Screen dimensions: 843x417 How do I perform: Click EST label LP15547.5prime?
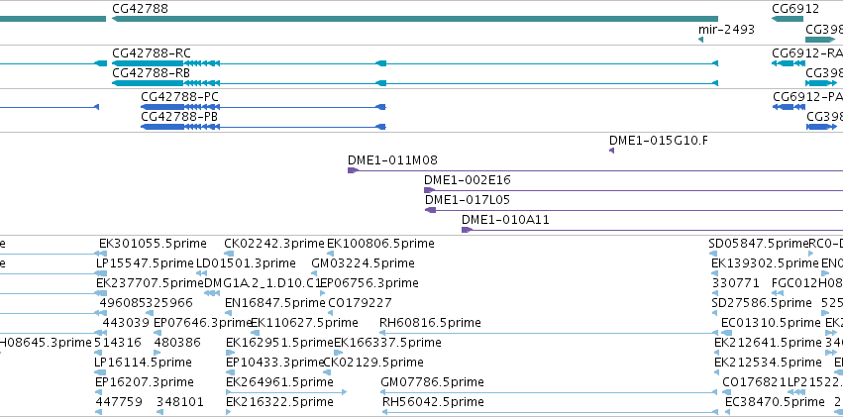pos(145,263)
